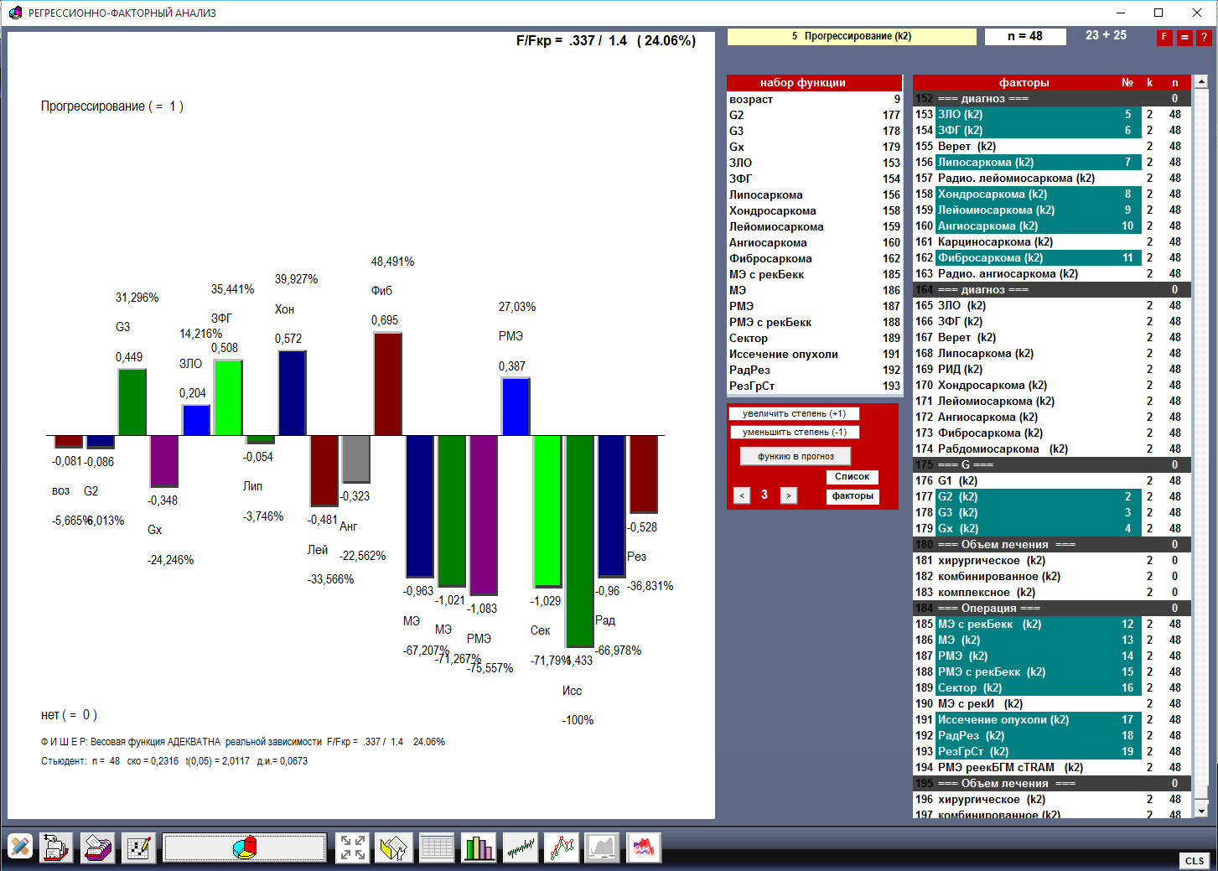
Task: Open the data table grid icon
Action: pyautogui.click(x=437, y=848)
